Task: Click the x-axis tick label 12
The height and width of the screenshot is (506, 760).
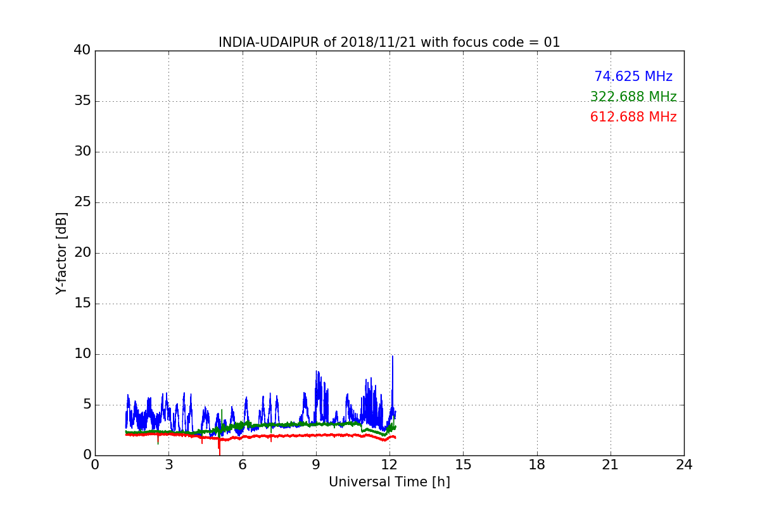Action: tap(389, 465)
